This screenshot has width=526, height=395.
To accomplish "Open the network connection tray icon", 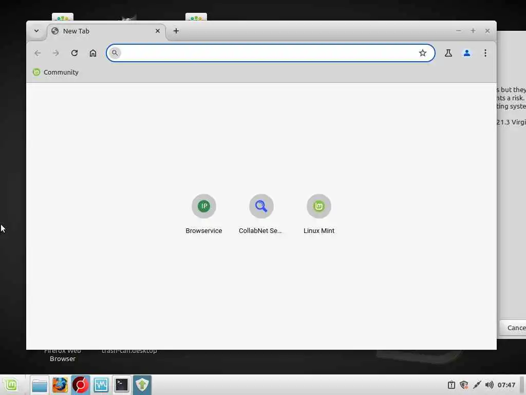I will click(x=477, y=385).
